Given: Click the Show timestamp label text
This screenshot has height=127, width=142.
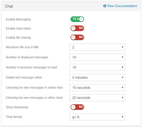Looking at the screenshot, I should pyautogui.click(x=17, y=107).
